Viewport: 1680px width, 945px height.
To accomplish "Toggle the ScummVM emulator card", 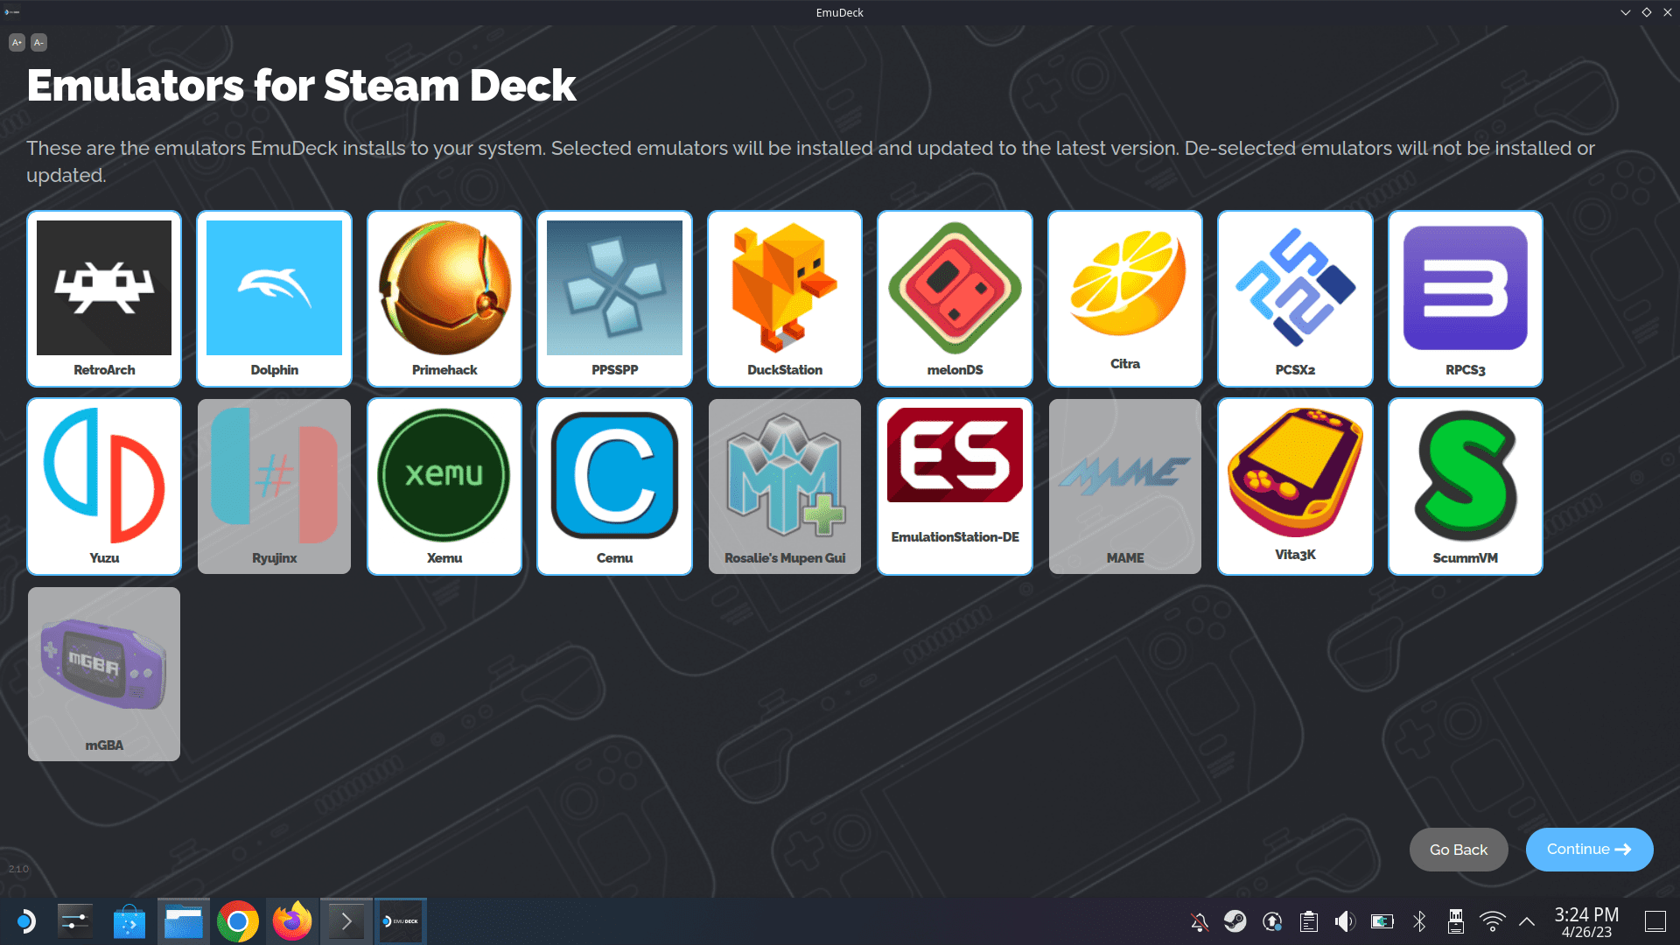I will (x=1466, y=486).
